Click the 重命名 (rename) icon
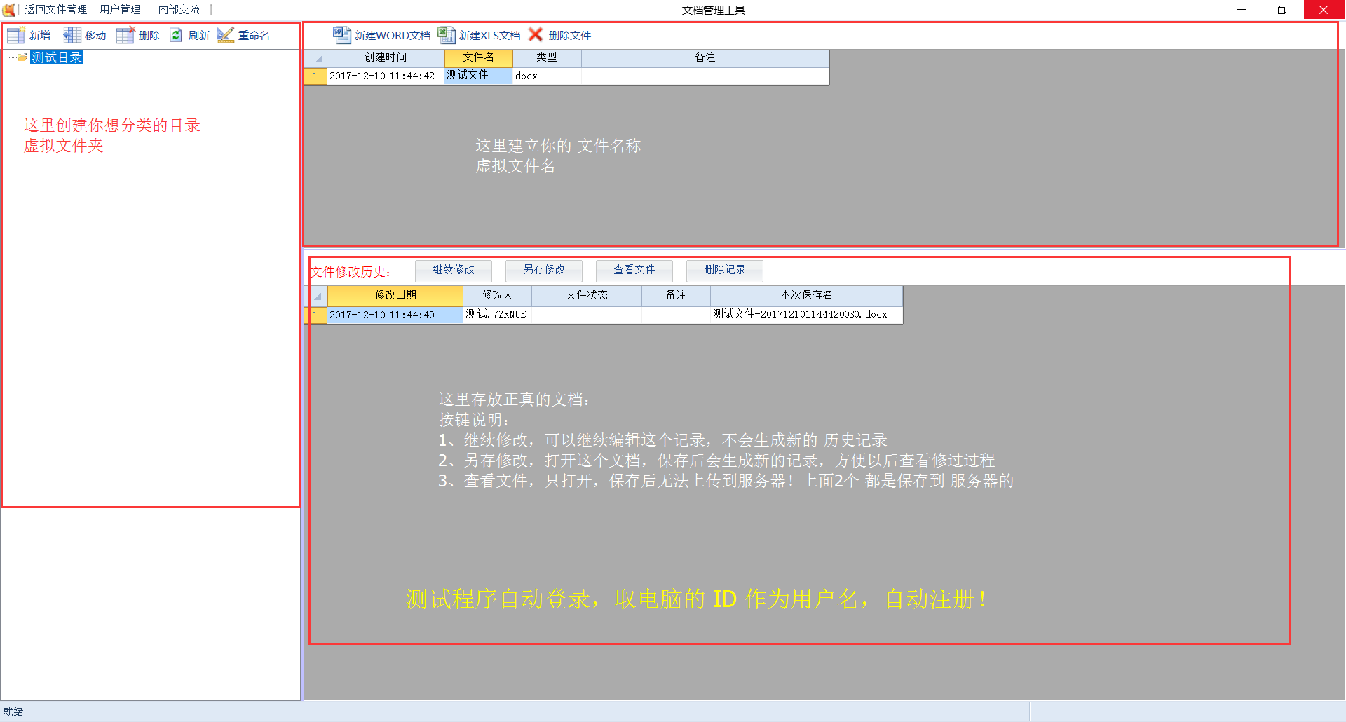The image size is (1346, 722). (225, 36)
